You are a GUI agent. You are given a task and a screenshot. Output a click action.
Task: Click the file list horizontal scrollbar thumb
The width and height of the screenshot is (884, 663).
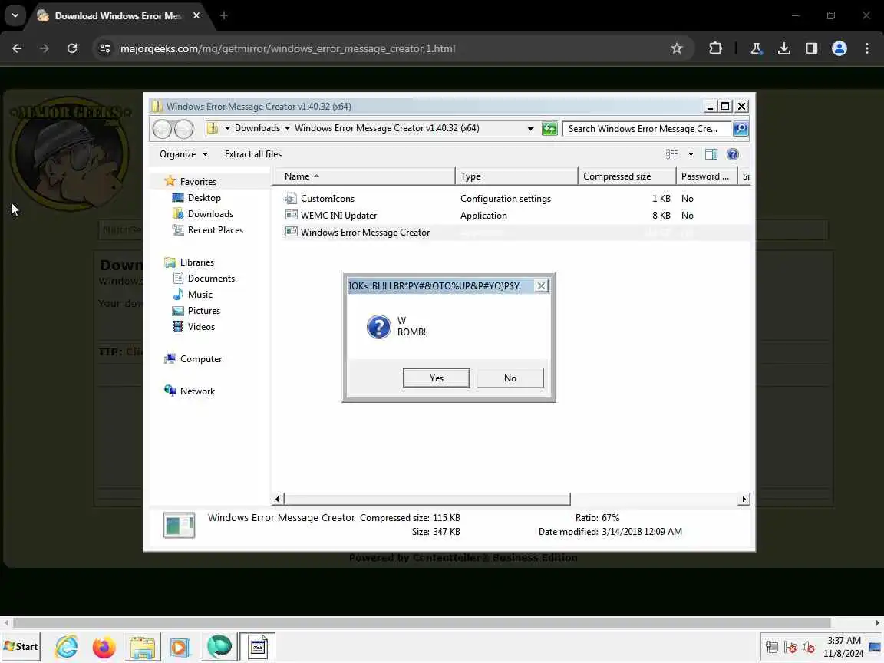(x=427, y=499)
